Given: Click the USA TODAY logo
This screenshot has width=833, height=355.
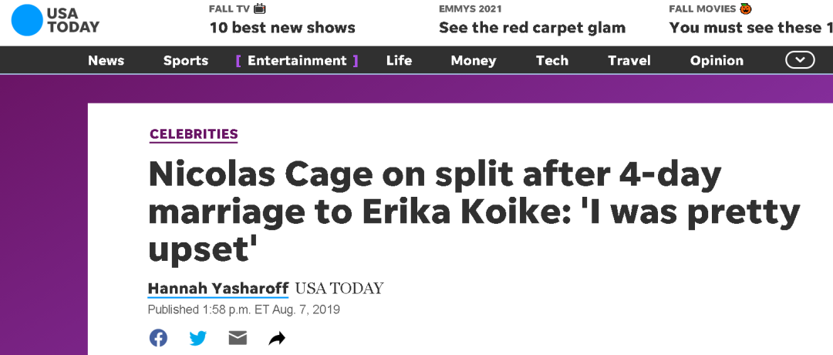Looking at the screenshot, I should [56, 20].
